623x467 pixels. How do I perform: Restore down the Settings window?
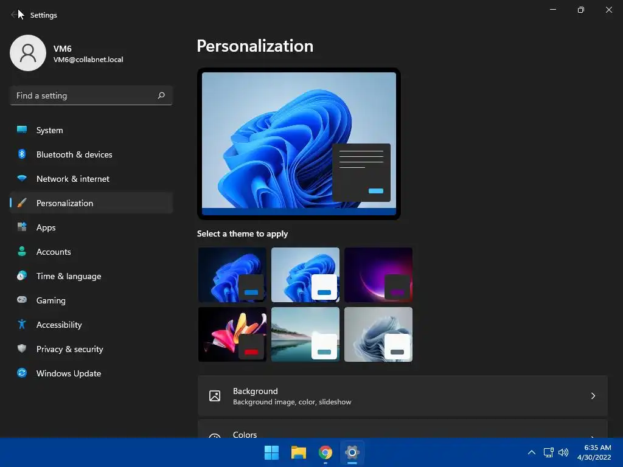[581, 10]
